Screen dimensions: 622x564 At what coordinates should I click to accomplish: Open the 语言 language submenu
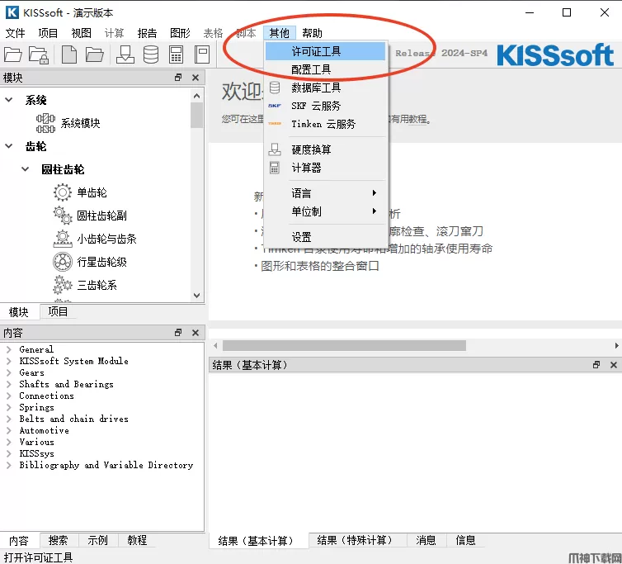[x=326, y=193]
